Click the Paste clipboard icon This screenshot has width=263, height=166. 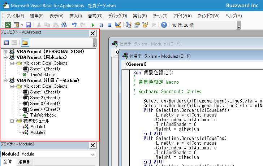55,25
